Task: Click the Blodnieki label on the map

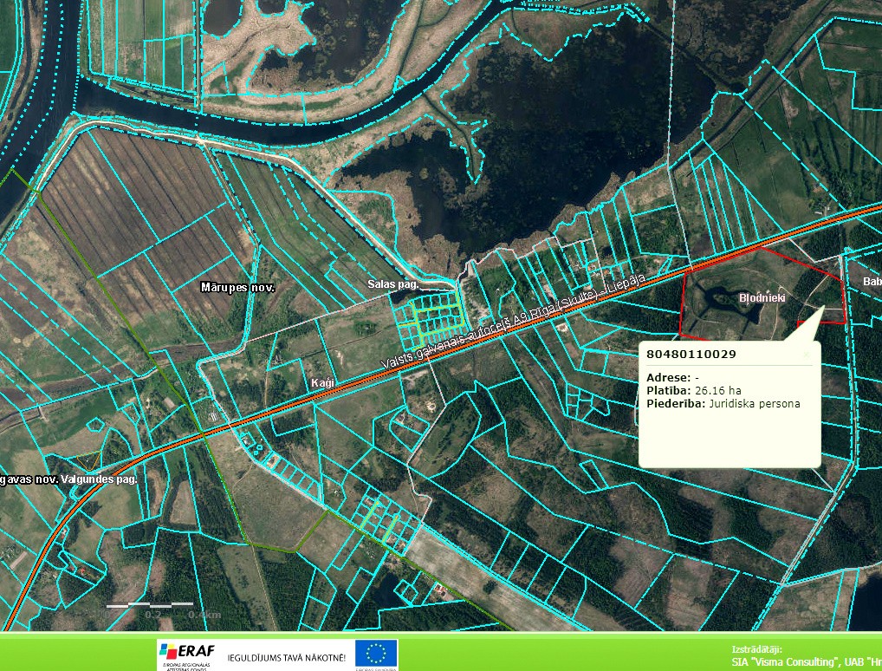Action: 762,297
